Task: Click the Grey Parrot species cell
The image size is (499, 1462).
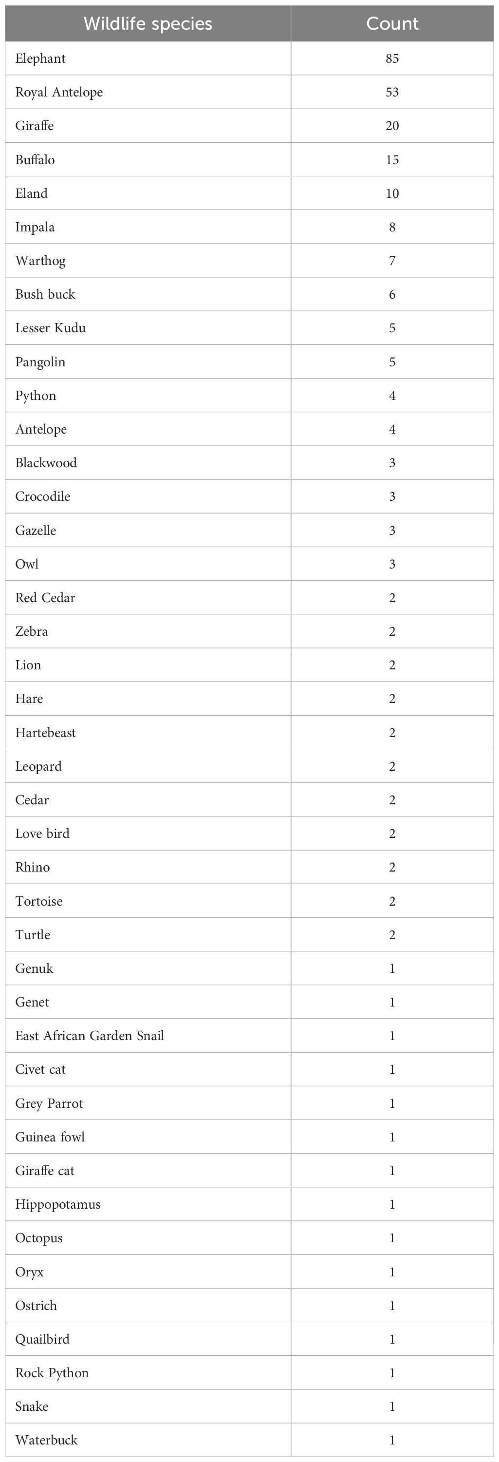Action: tap(49, 1103)
